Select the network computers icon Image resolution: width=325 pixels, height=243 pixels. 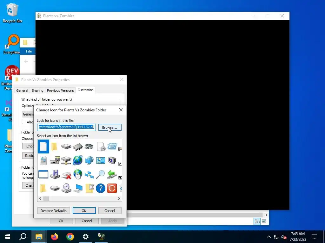(x=89, y=175)
